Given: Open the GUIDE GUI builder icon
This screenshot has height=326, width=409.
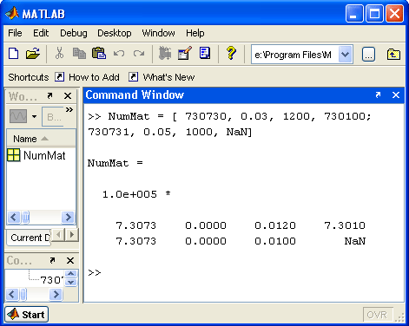Looking at the screenshot, I should click(185, 54).
